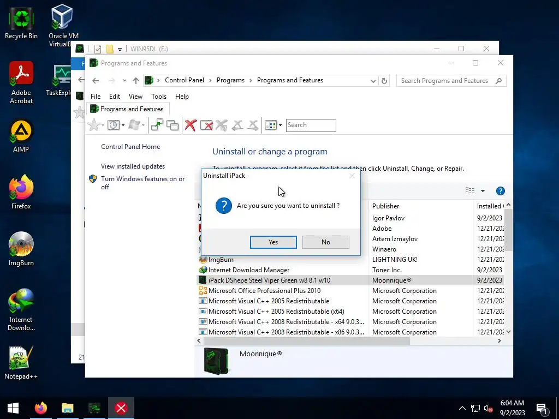Select the Programs and Features tab
The height and width of the screenshot is (419, 559).
[128, 109]
